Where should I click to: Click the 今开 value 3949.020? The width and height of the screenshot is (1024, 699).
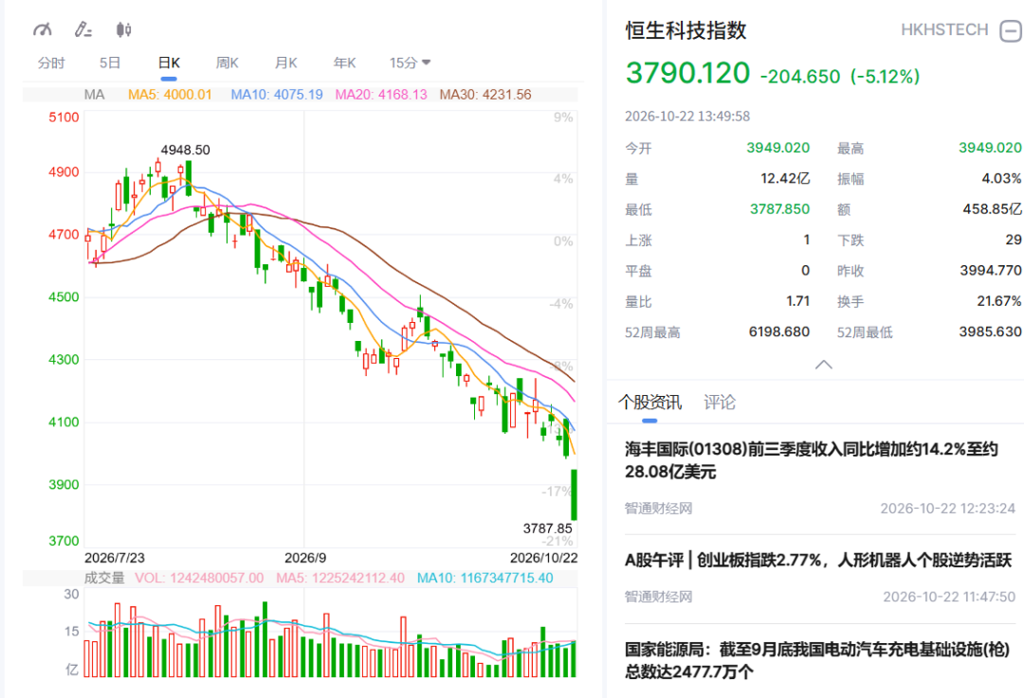[777, 148]
